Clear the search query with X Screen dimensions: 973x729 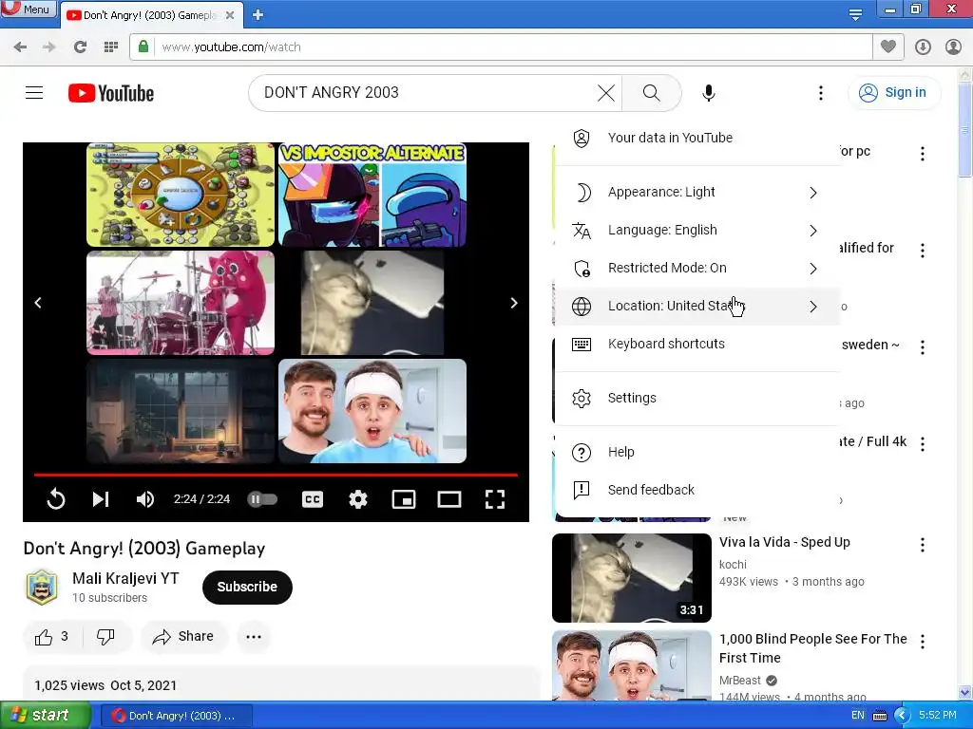(x=606, y=93)
